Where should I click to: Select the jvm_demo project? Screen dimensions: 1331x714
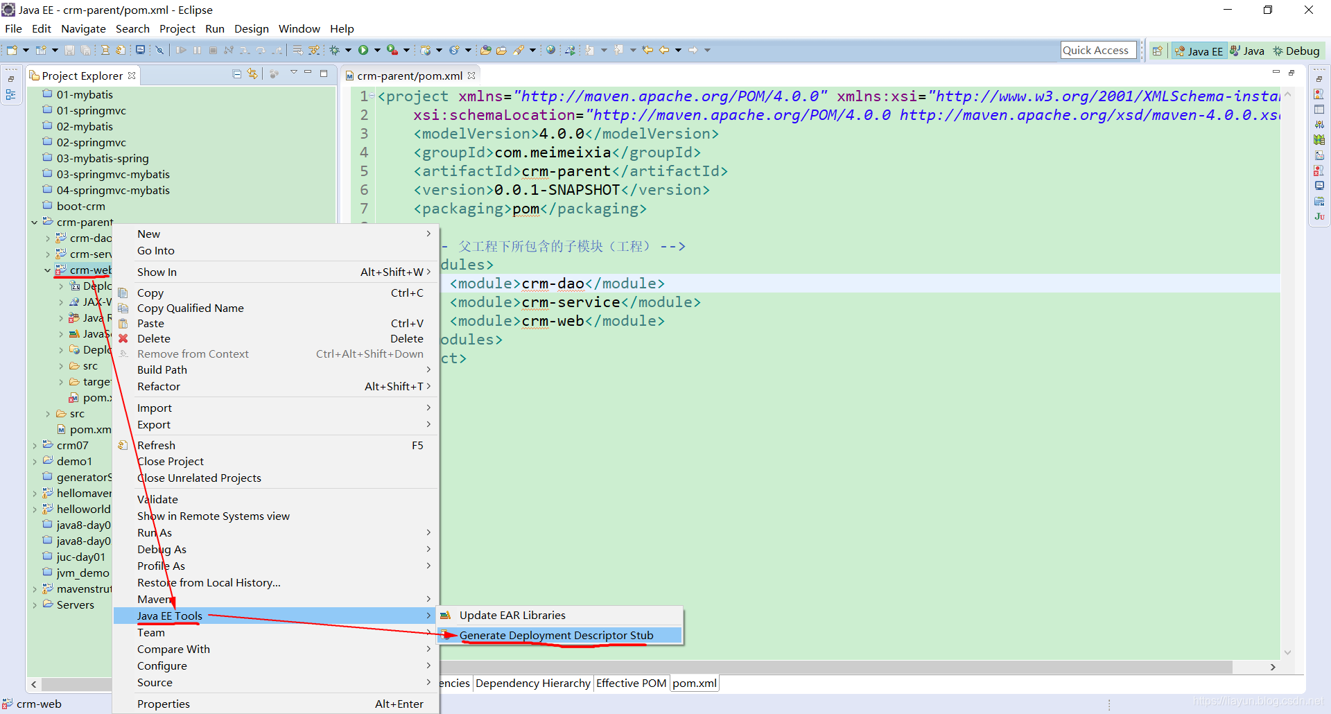76,573
